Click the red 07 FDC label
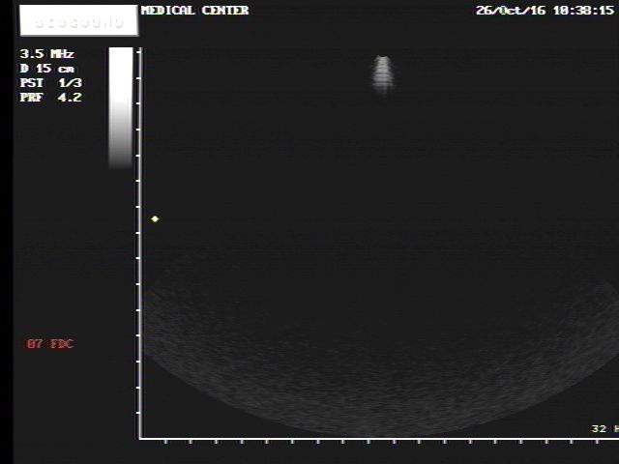Image resolution: width=619 pixels, height=464 pixels. pyautogui.click(x=49, y=344)
